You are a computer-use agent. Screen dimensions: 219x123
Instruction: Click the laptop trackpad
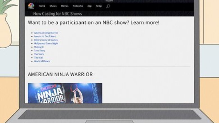[x=109, y=122]
